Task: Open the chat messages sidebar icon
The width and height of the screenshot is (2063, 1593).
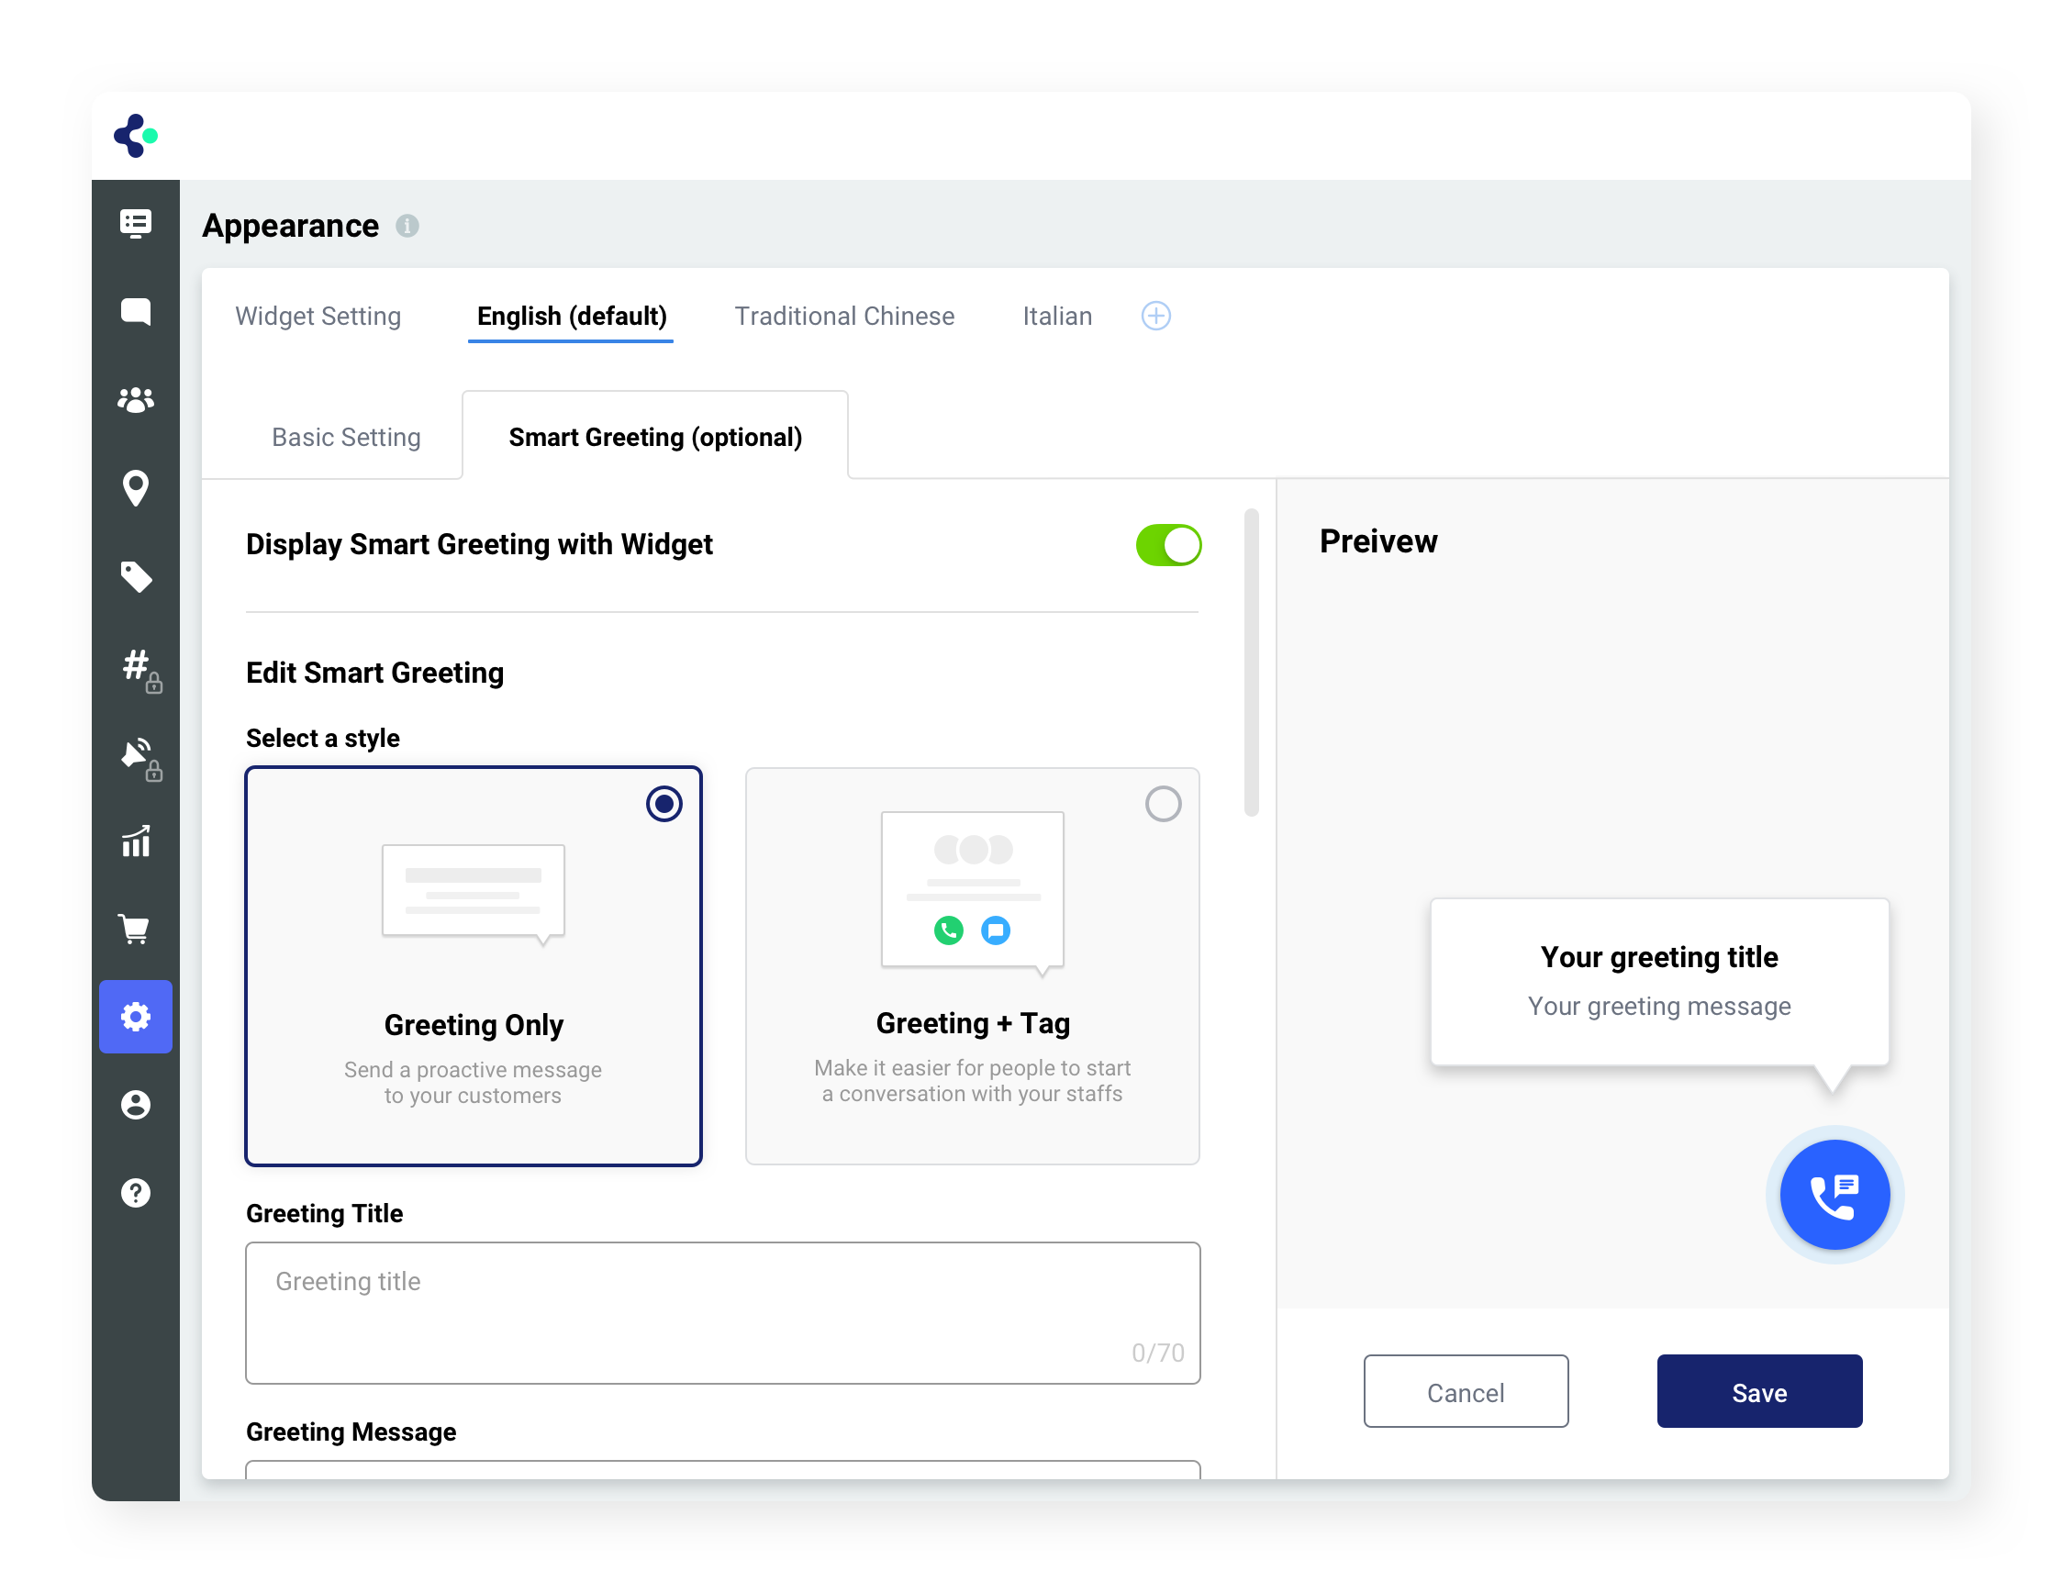Action: [x=135, y=312]
